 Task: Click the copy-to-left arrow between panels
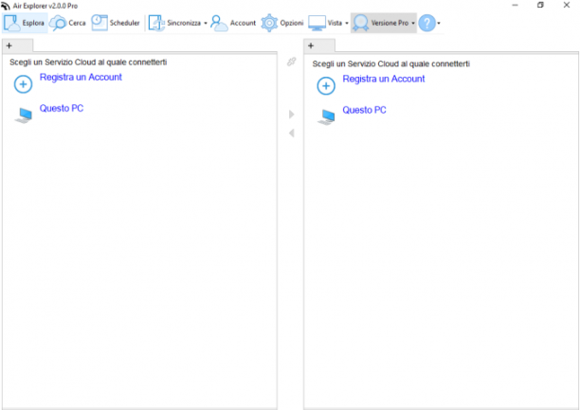(292, 133)
